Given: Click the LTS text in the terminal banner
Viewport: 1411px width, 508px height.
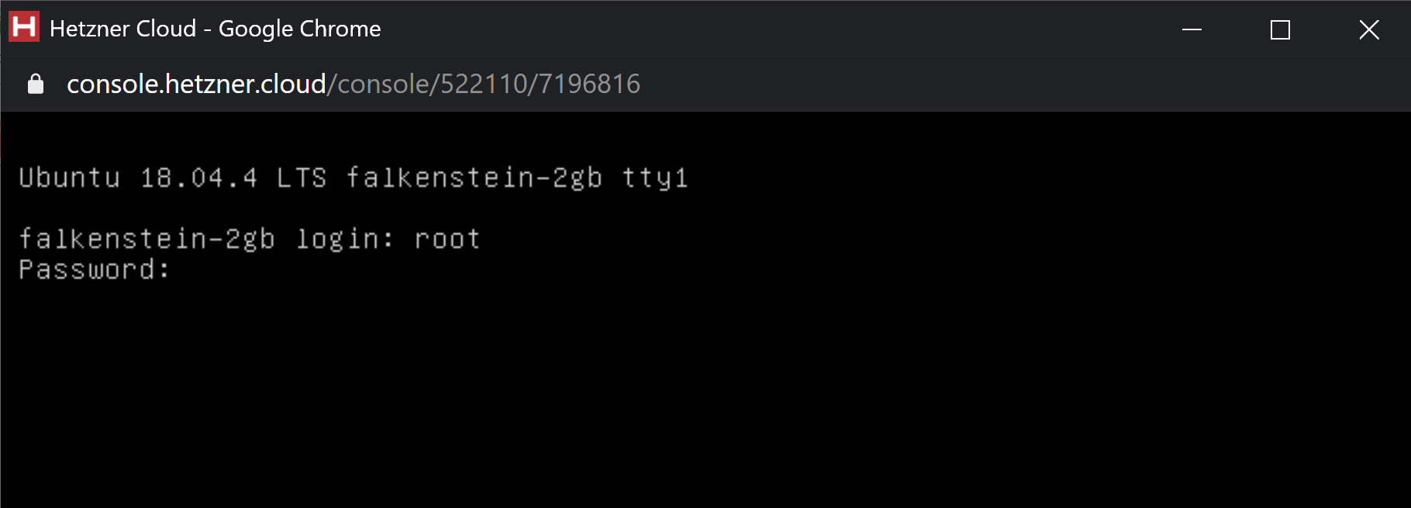Looking at the screenshot, I should point(302,178).
